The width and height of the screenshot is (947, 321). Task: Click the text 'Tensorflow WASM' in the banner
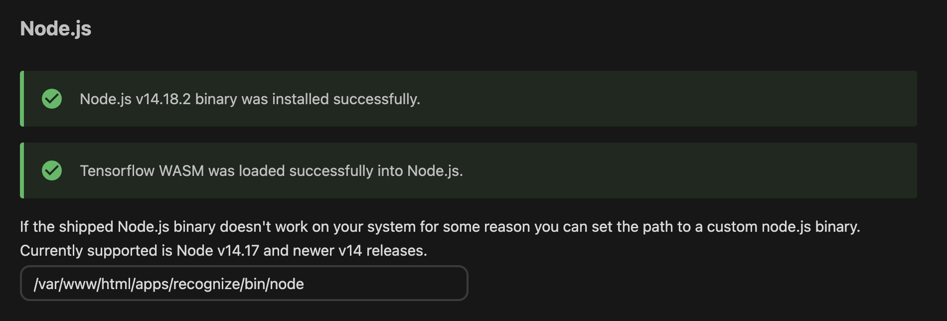pyautogui.click(x=143, y=170)
